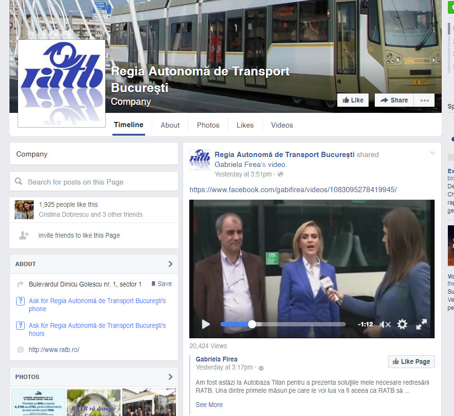Unmute the video with the speaker icon
Screen dimensions: 454x416
coord(385,324)
